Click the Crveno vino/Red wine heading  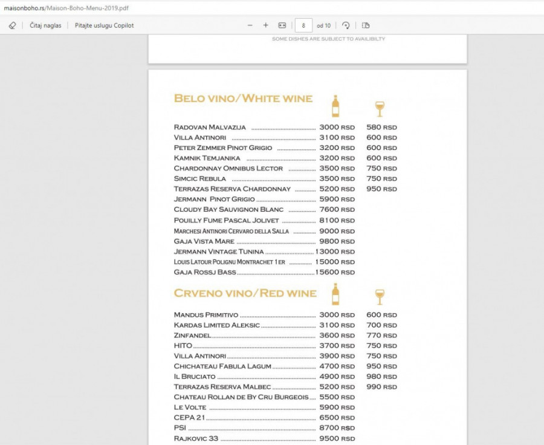(245, 293)
